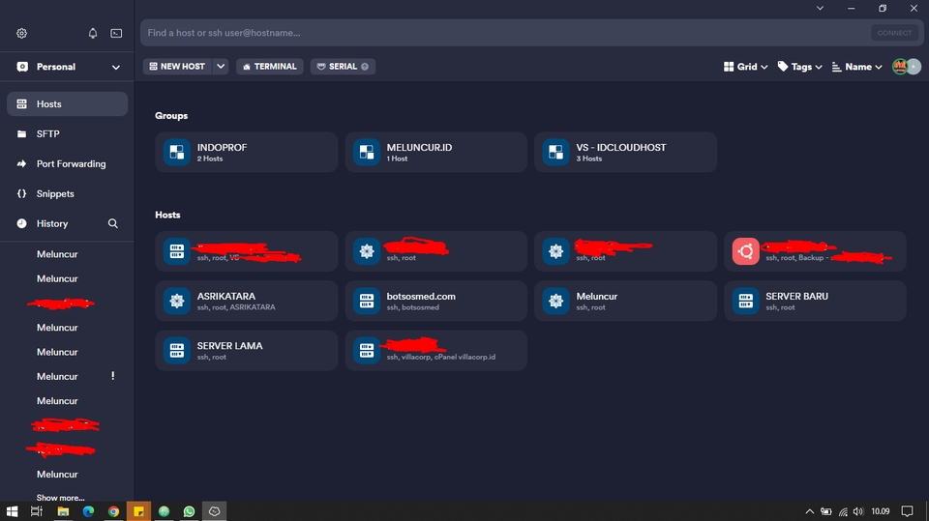929x521 pixels.
Task: Open the arrow dropdown next to NEW HOST
Action: point(221,67)
